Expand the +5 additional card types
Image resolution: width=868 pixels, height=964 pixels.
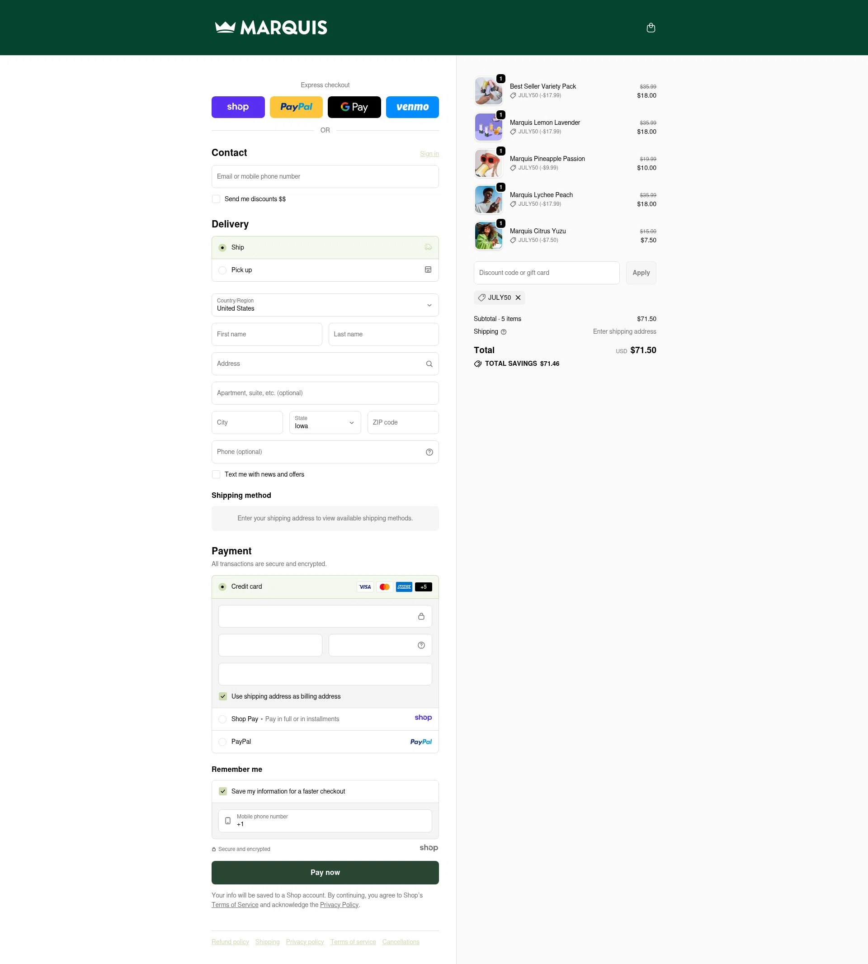point(423,587)
